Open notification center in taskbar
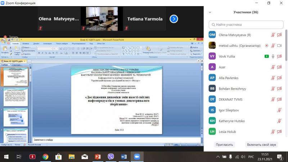Image resolution: width=288 pixels, height=162 pixels. [280, 157]
